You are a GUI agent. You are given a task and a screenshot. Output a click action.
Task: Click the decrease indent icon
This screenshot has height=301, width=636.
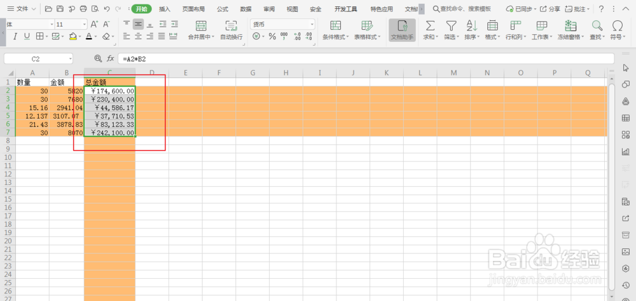coord(163,24)
